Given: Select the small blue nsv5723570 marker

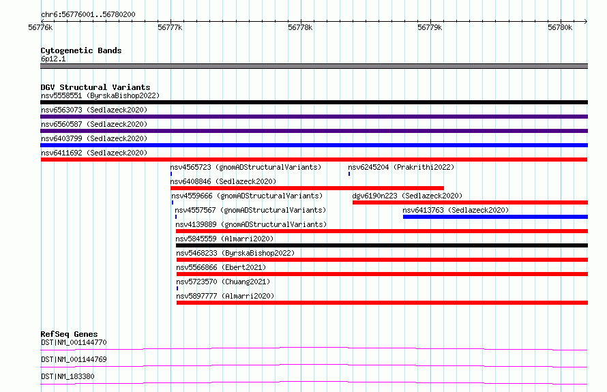Looking at the screenshot, I should tap(177, 288).
